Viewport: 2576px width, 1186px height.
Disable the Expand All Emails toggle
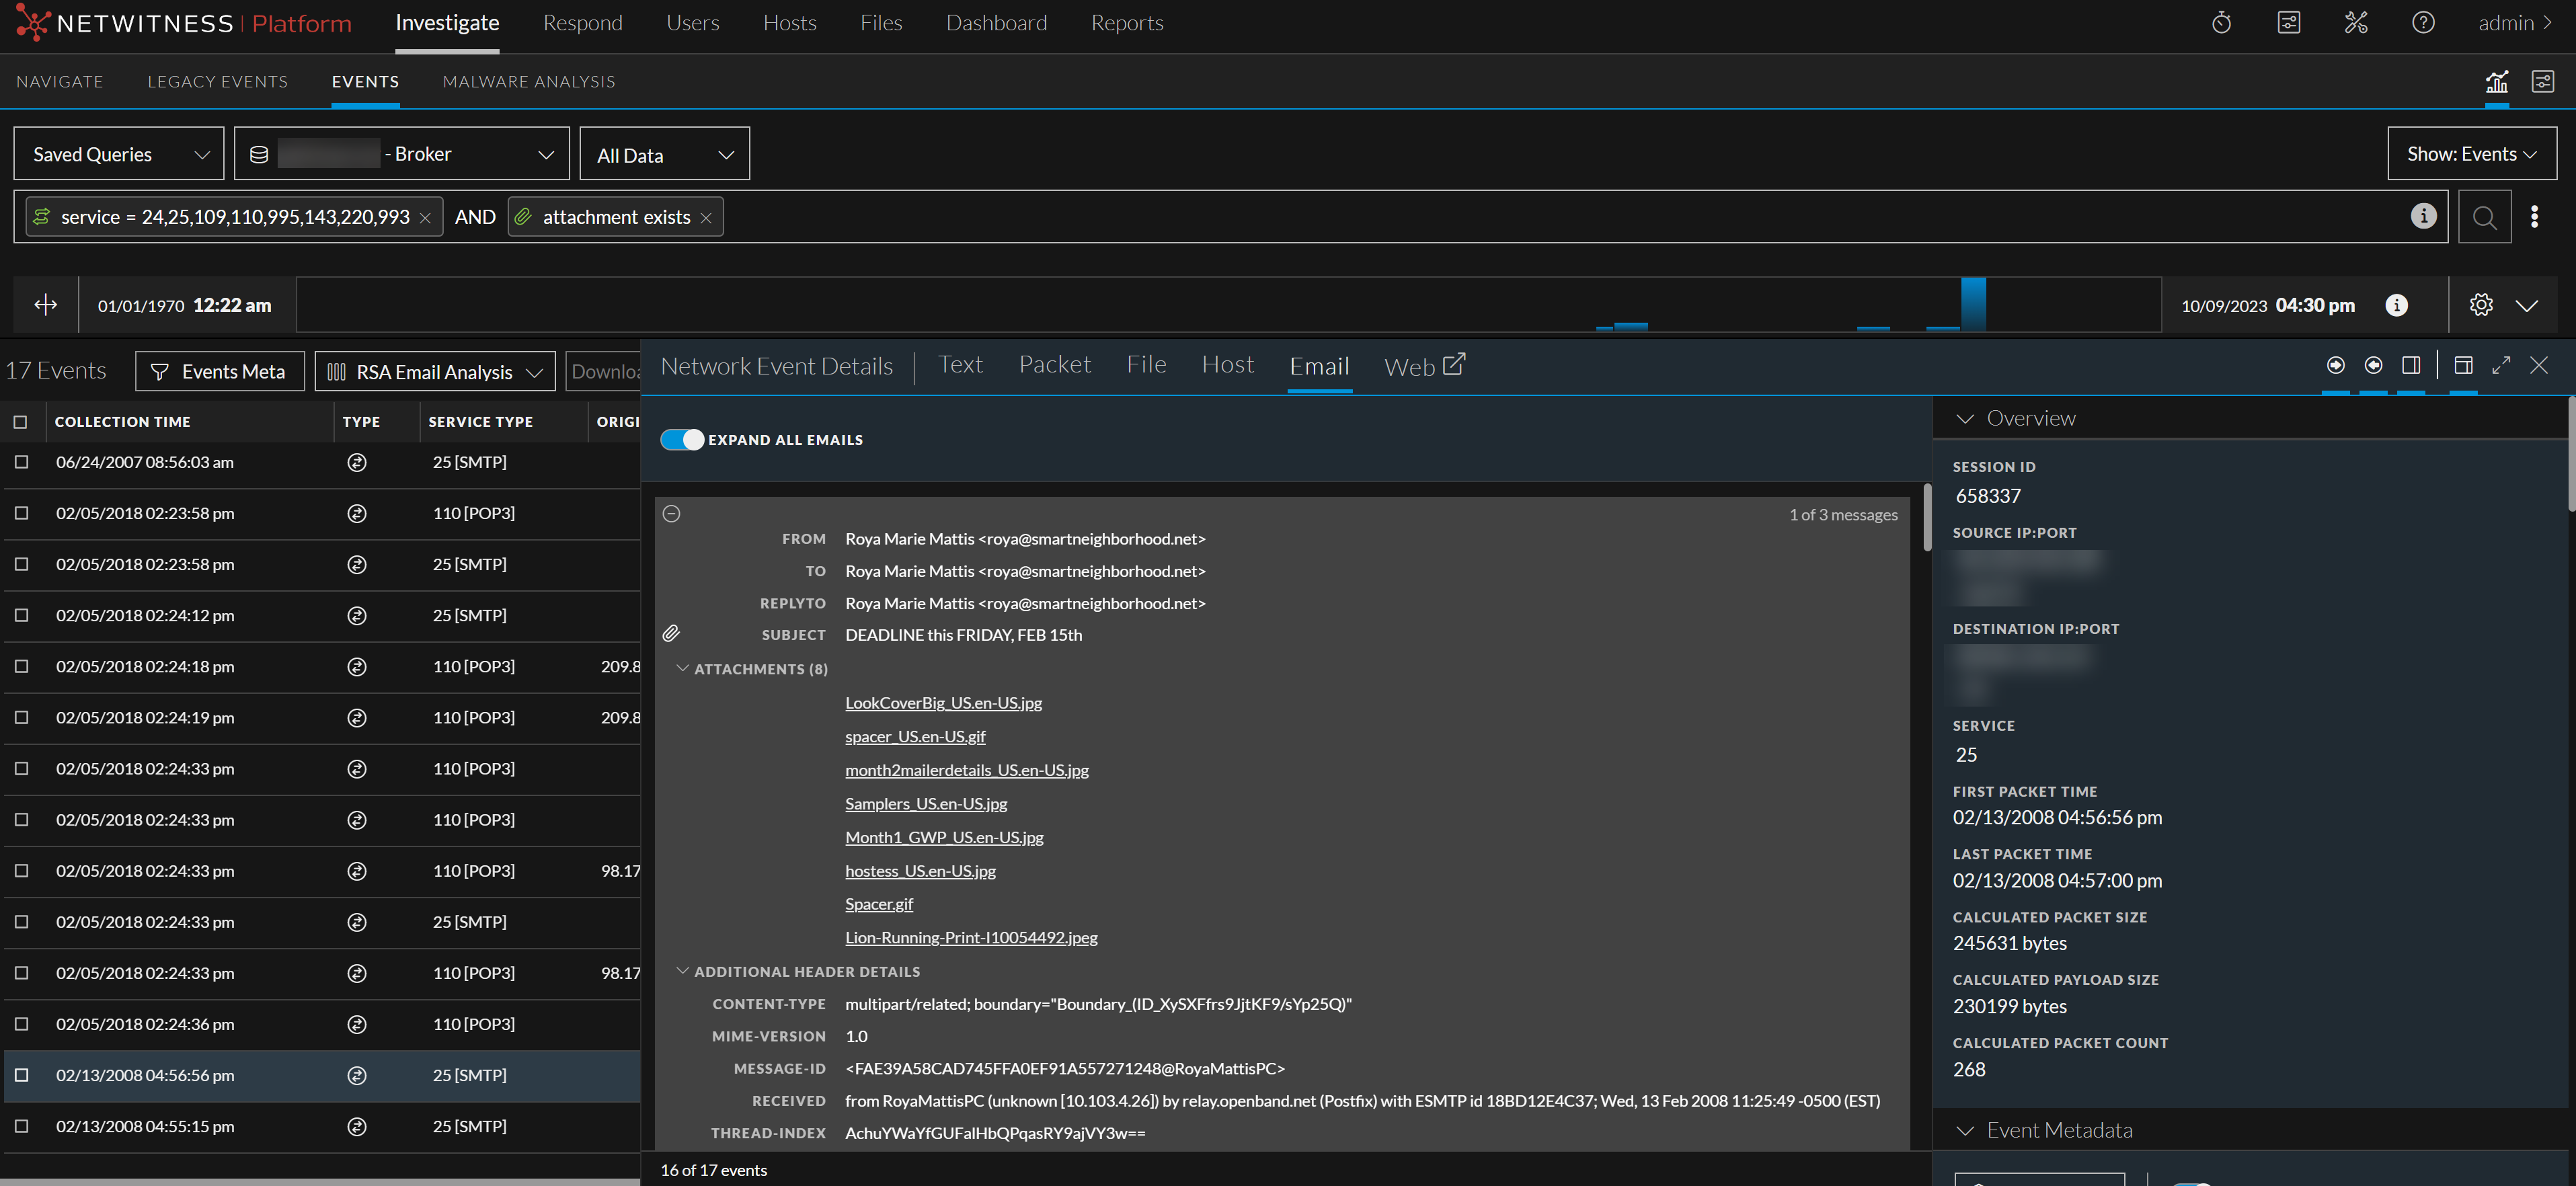pyautogui.click(x=682, y=439)
